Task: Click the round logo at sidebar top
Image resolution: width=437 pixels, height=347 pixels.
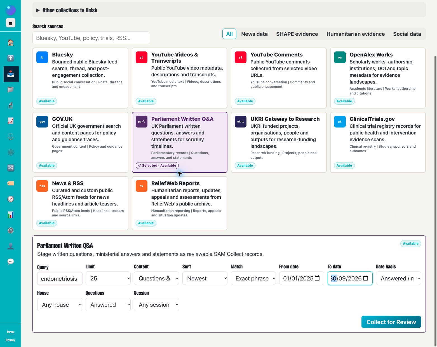Action: pos(11,10)
